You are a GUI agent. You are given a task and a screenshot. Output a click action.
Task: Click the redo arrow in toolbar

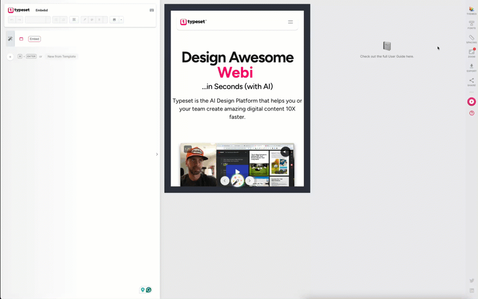(19, 20)
